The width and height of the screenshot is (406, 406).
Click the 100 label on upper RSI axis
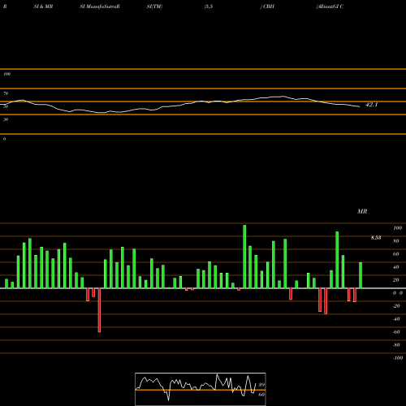click(6, 74)
